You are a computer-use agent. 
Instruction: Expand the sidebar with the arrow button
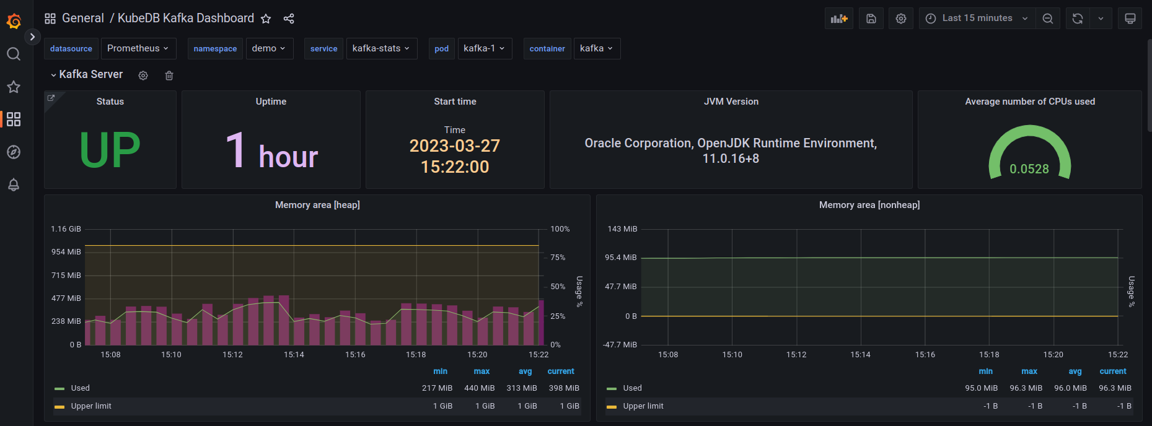[32, 37]
